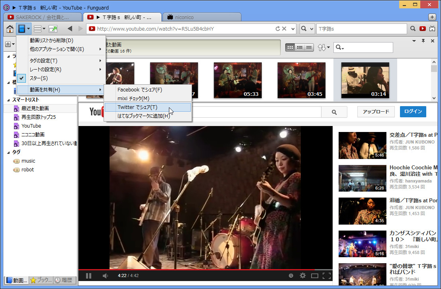Viewport: 441px width, 289px height.
Task: Switch to the 履歴 history sidebar tab
Action: [64, 280]
